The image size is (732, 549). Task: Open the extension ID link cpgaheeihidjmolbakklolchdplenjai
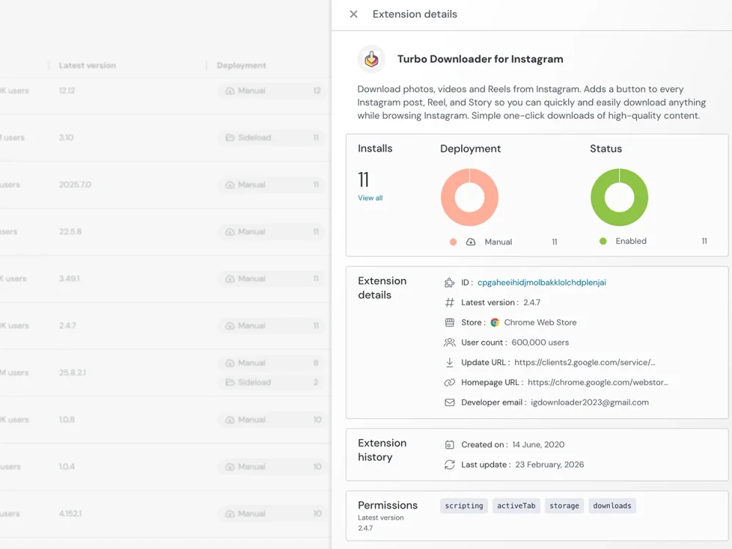point(542,283)
